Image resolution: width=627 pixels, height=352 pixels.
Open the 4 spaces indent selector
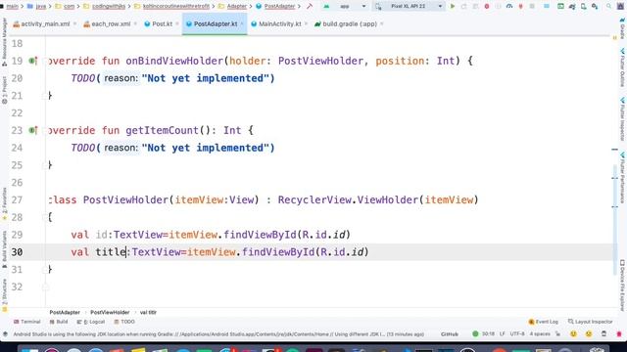click(540, 333)
